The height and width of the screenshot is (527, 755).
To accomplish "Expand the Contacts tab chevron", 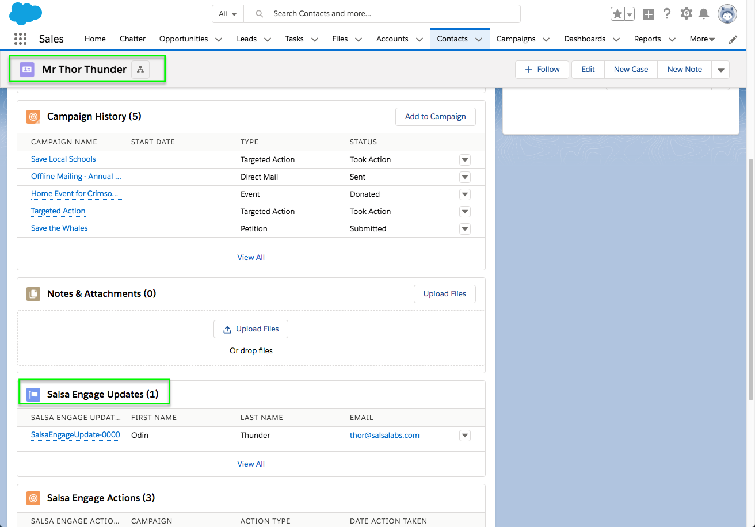I will click(x=479, y=39).
